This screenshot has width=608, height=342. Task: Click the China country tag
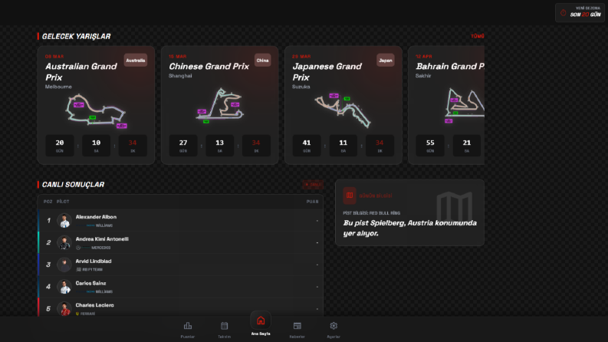[262, 60]
